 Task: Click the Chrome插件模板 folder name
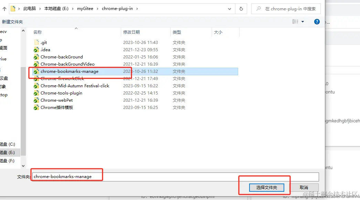(57, 107)
